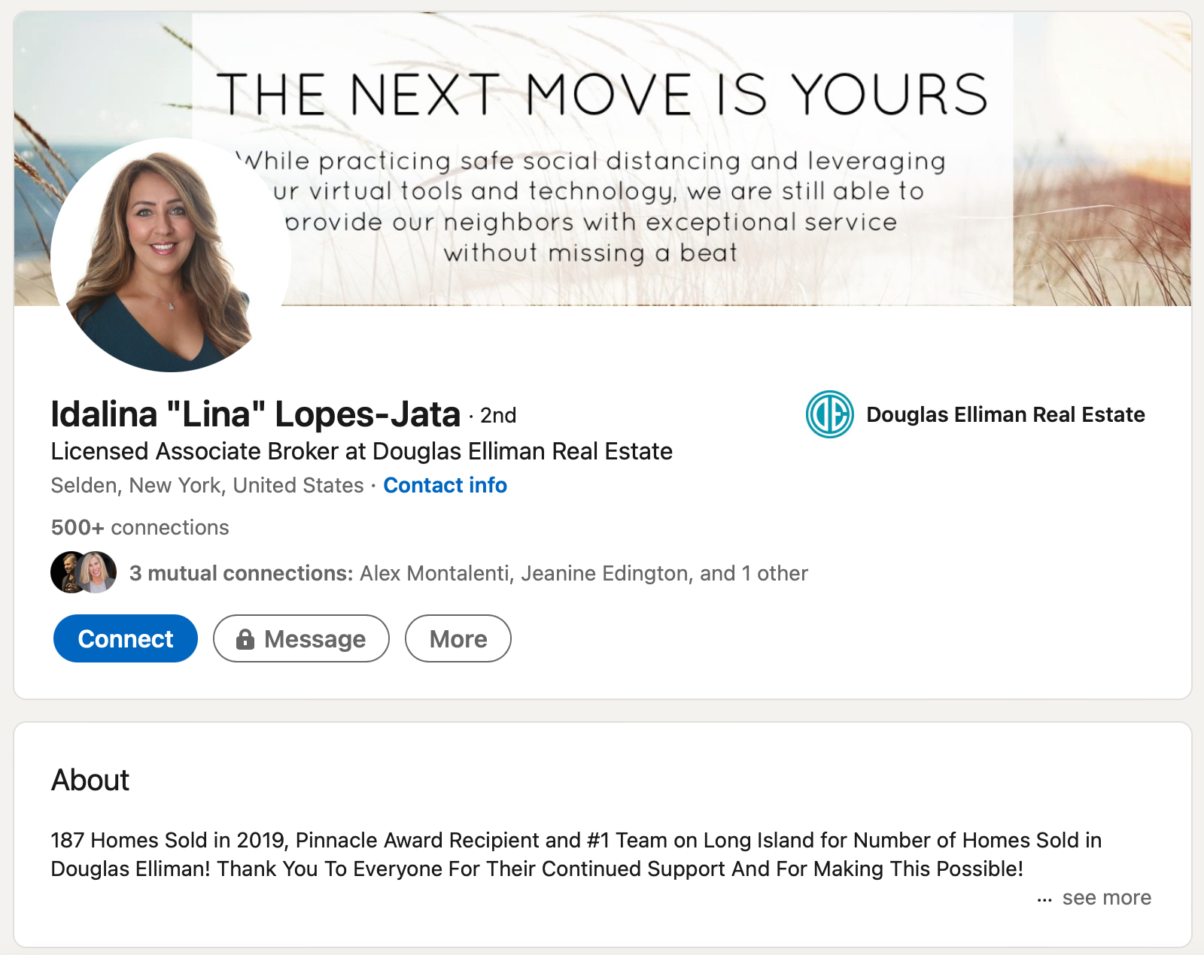Open Contact info
The height and width of the screenshot is (955, 1204).
pyautogui.click(x=445, y=485)
